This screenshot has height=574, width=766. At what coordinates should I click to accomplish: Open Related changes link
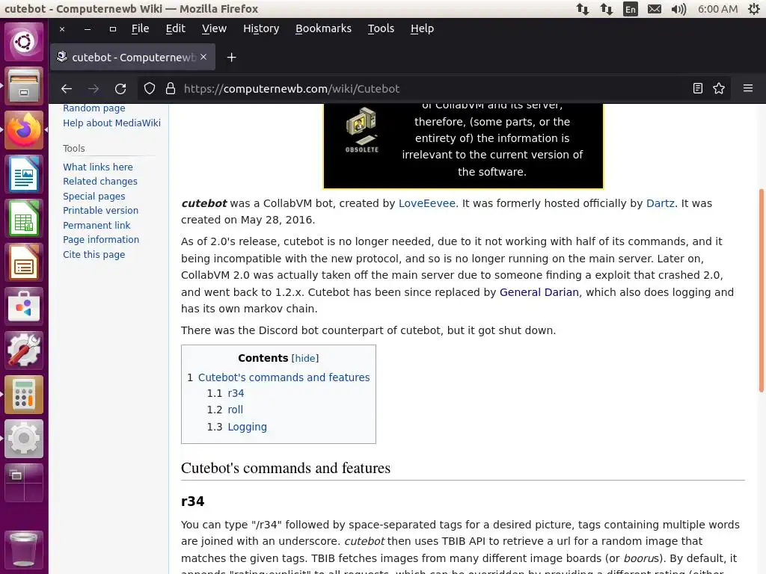point(100,182)
